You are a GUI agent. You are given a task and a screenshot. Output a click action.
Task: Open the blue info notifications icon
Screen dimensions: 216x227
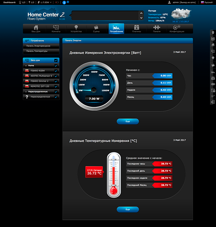(x=64, y=2)
